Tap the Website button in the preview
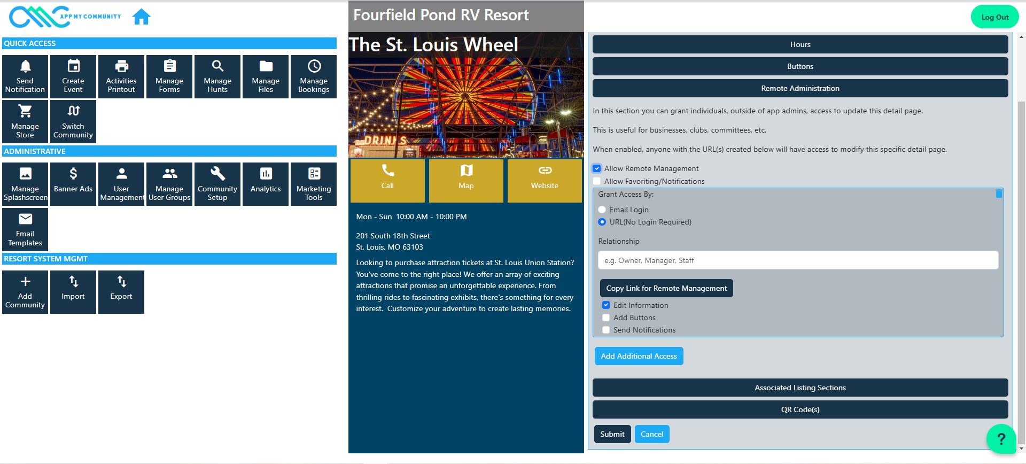Viewport: 1026px width, 464px height. 545,180
